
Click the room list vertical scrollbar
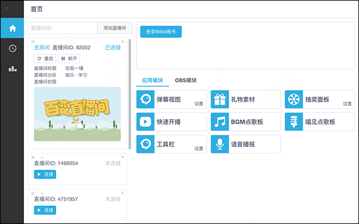click(130, 94)
